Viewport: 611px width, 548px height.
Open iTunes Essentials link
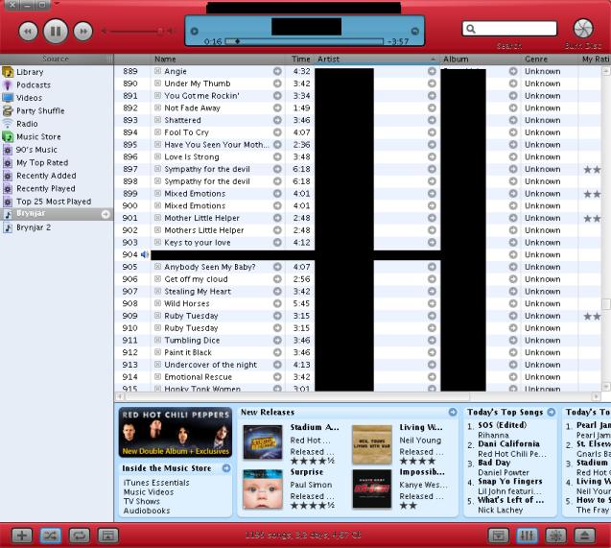pos(156,483)
